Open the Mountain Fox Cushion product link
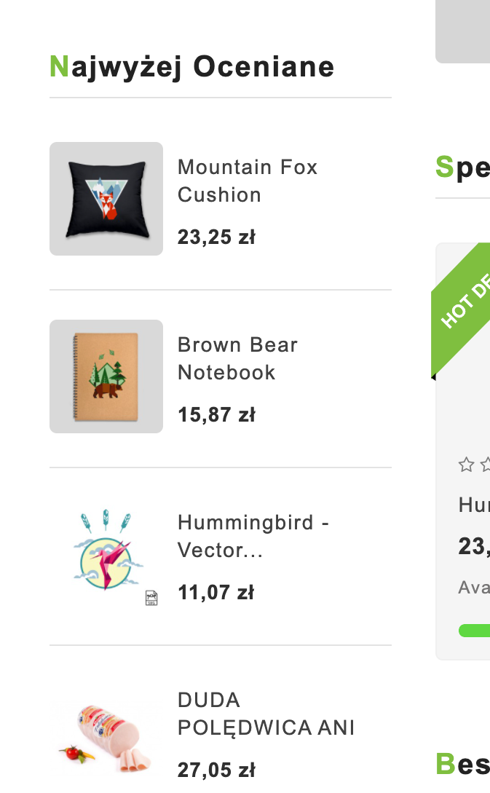This screenshot has width=490, height=793. [248, 181]
